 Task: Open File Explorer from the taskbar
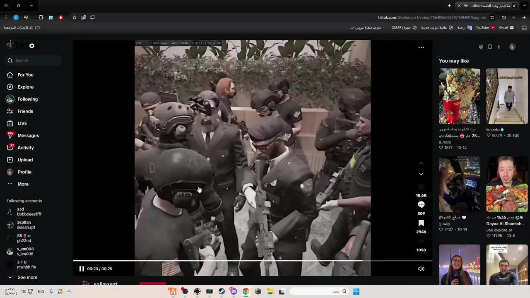click(x=270, y=291)
